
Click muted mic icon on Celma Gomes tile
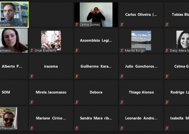pos(77,24)
